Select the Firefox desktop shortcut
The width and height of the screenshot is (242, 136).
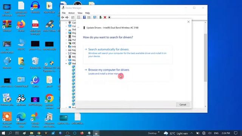21,26
